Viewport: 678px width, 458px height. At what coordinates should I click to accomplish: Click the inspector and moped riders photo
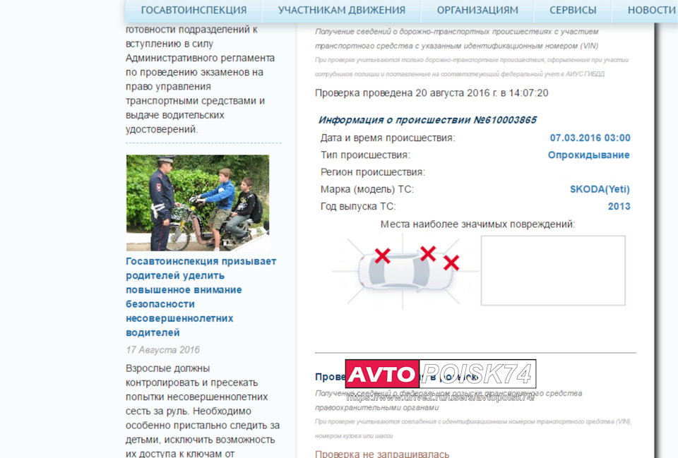(198, 203)
